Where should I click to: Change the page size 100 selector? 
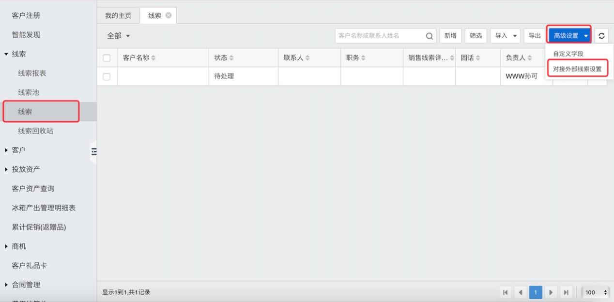pyautogui.click(x=596, y=292)
